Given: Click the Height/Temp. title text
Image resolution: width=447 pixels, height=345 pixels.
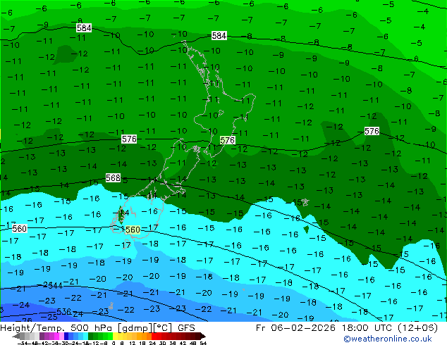Looking at the screenshot, I should click(32, 328).
